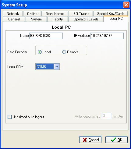Screen dimensions: 131x149
Task: Click the Auto logout time minutes field
Action: (107, 116)
